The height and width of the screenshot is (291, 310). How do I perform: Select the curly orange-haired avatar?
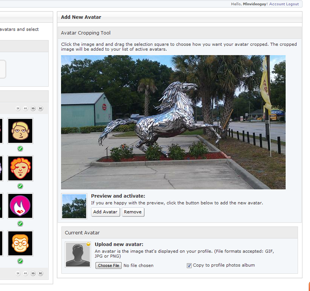click(20, 168)
